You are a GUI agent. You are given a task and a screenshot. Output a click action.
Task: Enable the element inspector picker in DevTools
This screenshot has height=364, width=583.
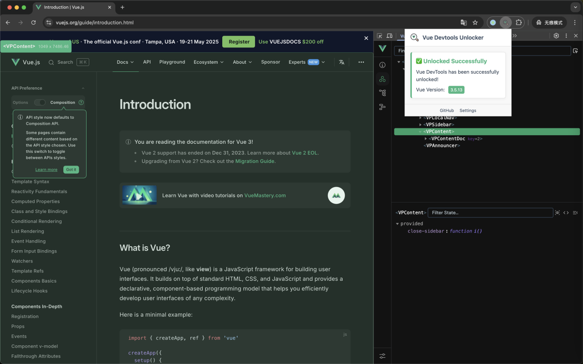[x=379, y=35]
